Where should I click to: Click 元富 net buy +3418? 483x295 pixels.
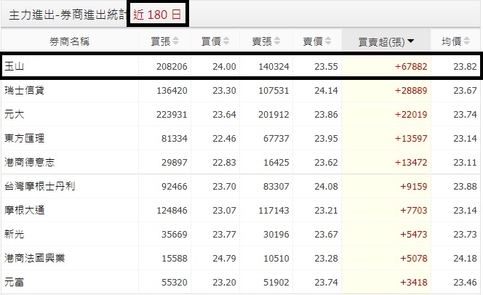[414, 283]
